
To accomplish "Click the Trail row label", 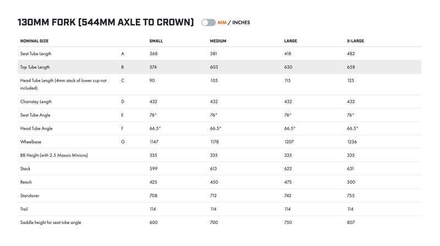I will 25,209.
